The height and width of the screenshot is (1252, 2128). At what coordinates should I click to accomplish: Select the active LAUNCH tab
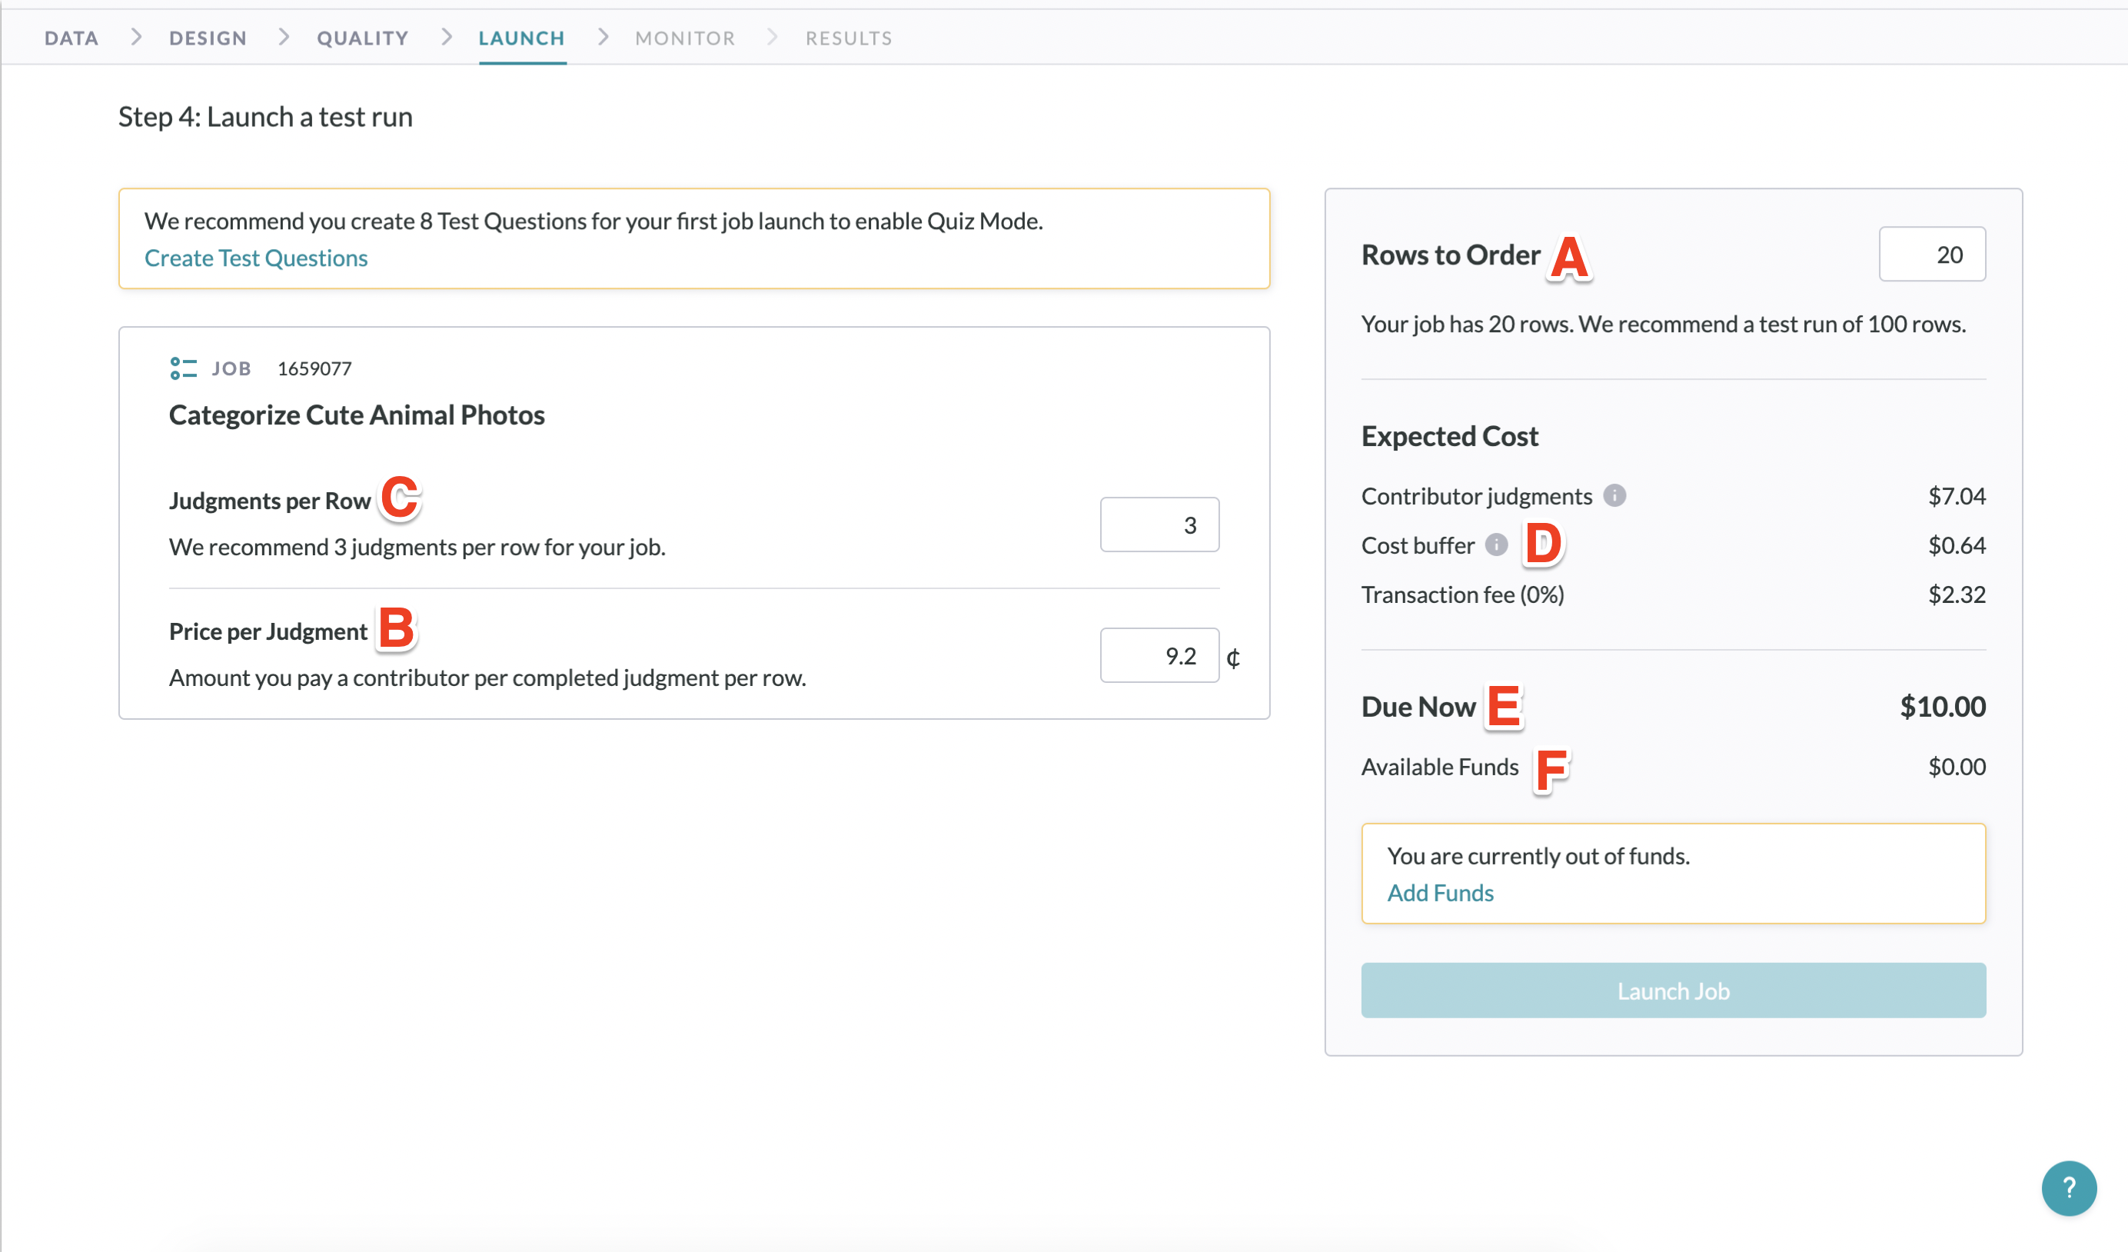pos(521,38)
